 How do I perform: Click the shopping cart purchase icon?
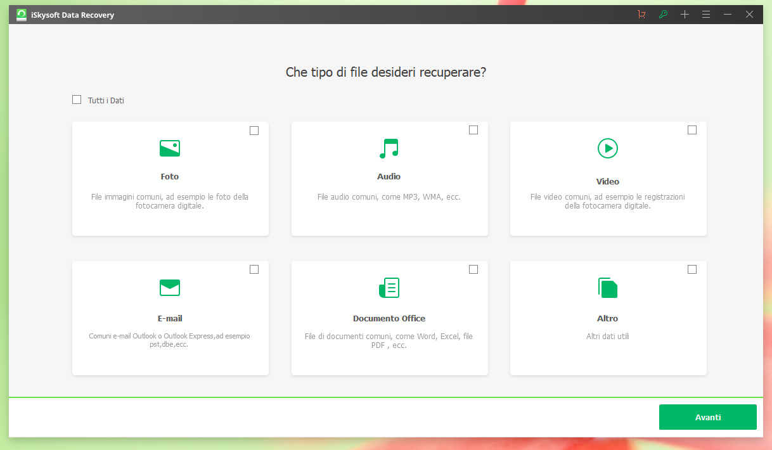pyautogui.click(x=641, y=15)
